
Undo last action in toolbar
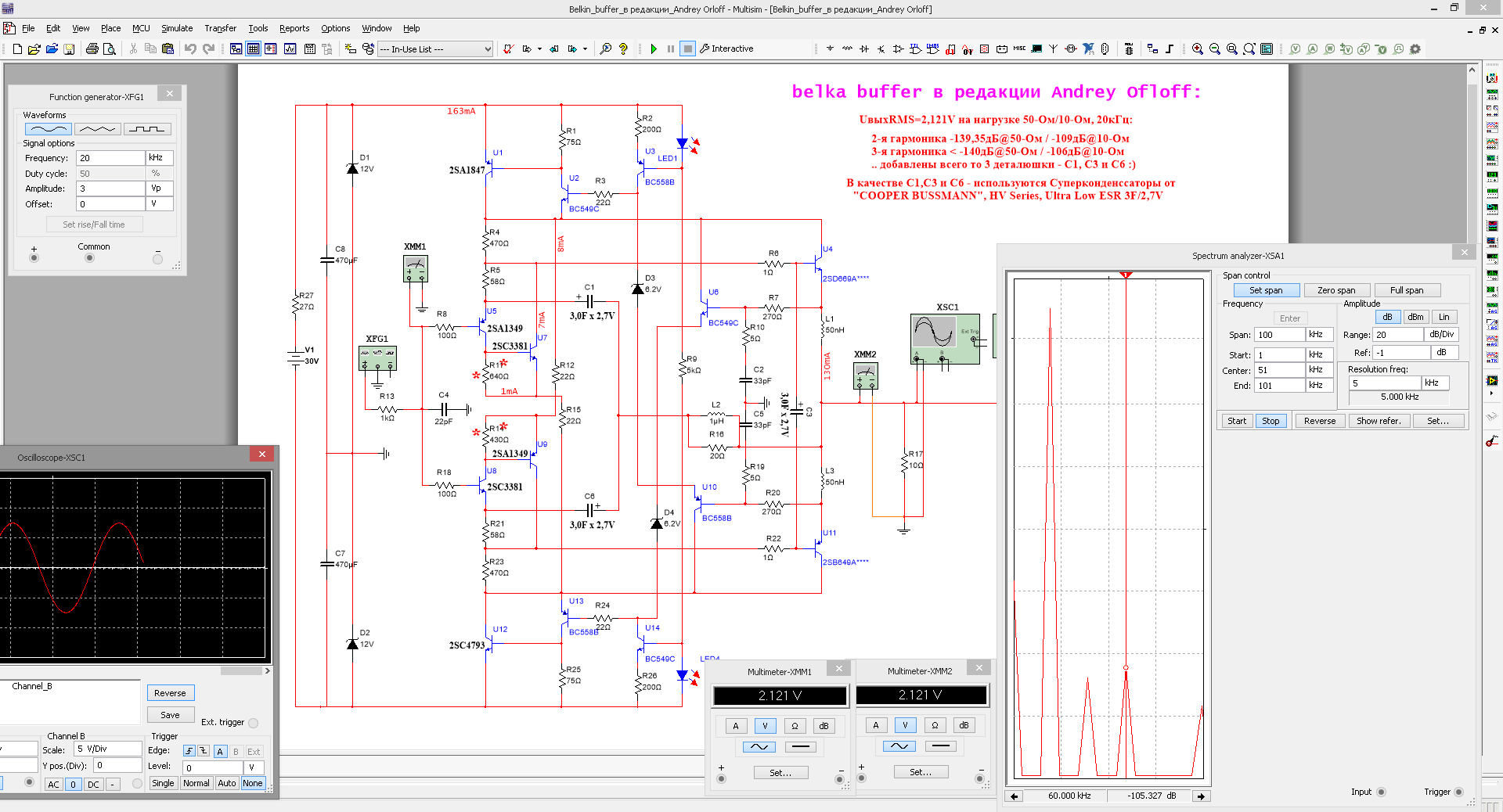point(190,49)
